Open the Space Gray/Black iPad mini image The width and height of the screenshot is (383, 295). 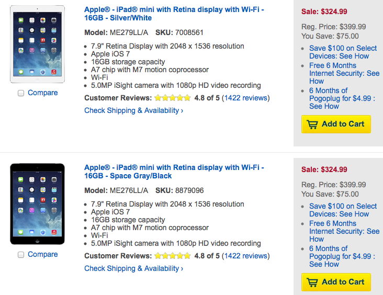[37, 204]
